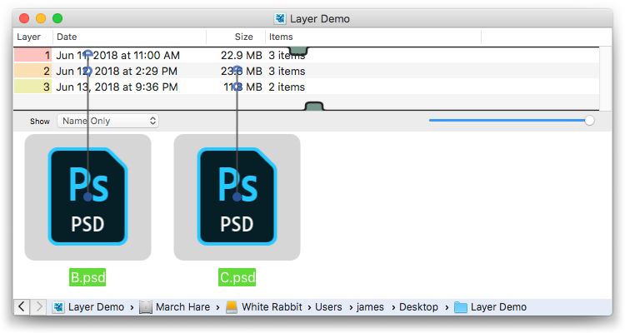Select layer 2 row color cell

(x=32, y=71)
